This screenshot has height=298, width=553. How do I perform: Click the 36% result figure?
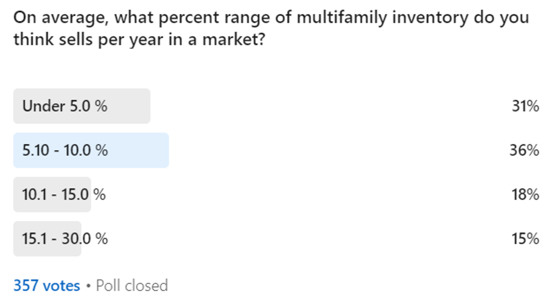(x=524, y=150)
